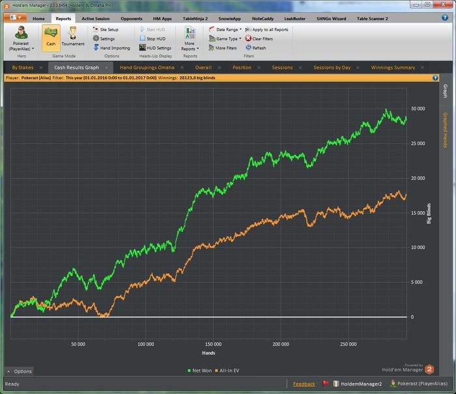Switch to Tournament game mode
The image size is (456, 394).
pyautogui.click(x=73, y=38)
